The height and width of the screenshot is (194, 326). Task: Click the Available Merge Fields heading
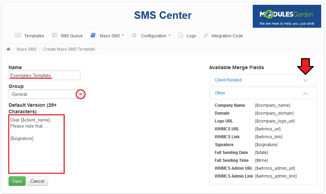[x=236, y=67]
